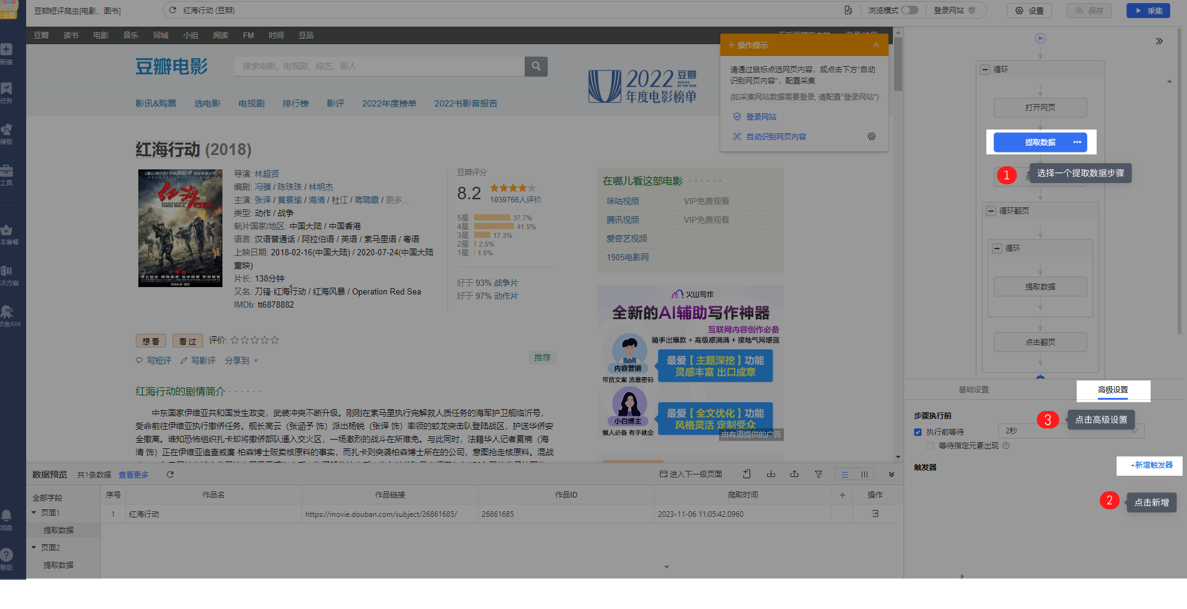Click the 保存 cloud save button
1187x609 pixels.
click(1089, 11)
